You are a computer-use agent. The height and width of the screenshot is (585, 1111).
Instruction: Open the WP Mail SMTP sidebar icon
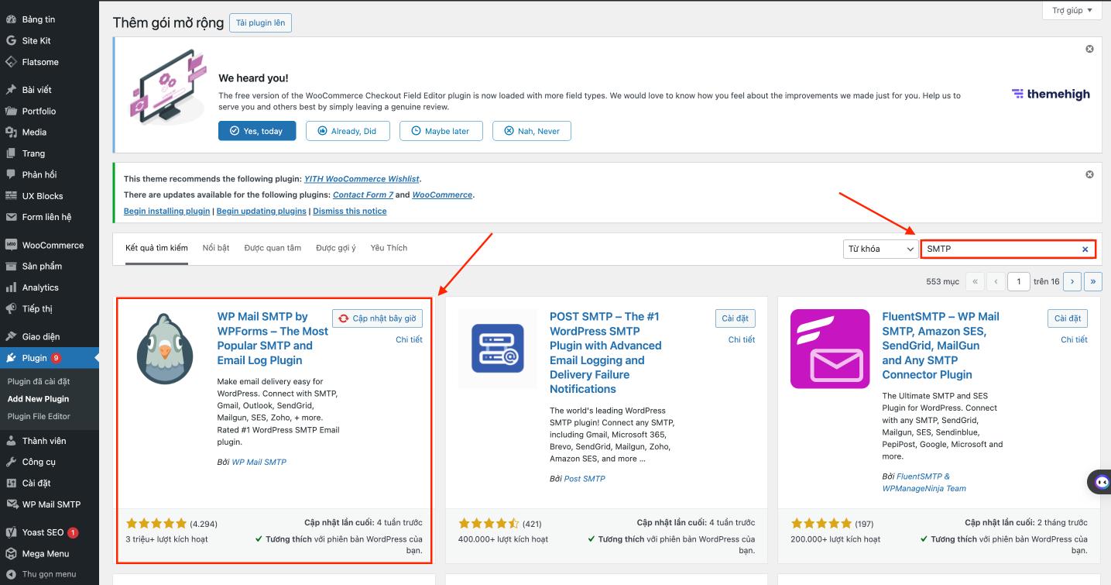point(11,504)
